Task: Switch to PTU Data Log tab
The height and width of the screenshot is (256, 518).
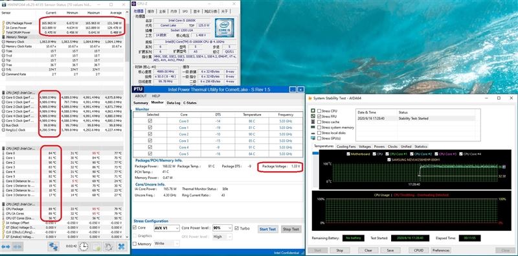Action: (x=173, y=103)
